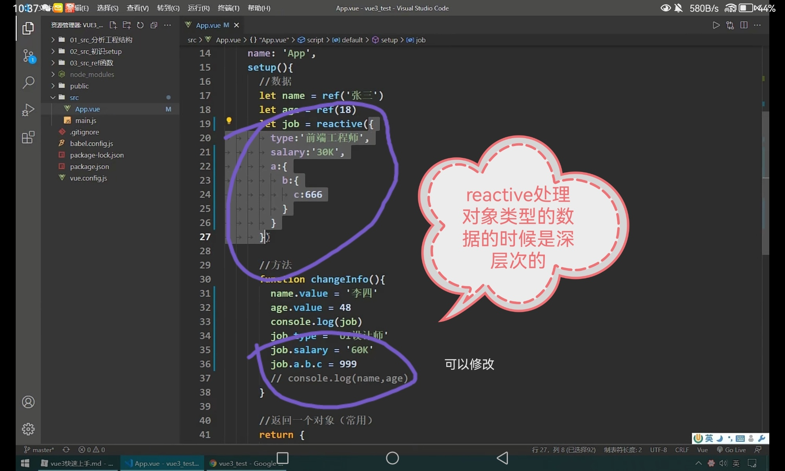Open the Manage gear icon
This screenshot has width=785, height=471.
click(28, 429)
